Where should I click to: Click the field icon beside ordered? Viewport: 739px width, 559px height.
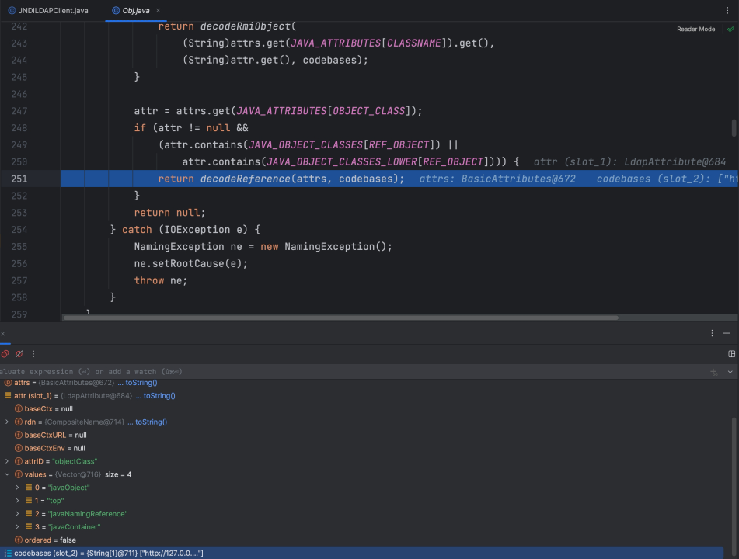tap(18, 540)
